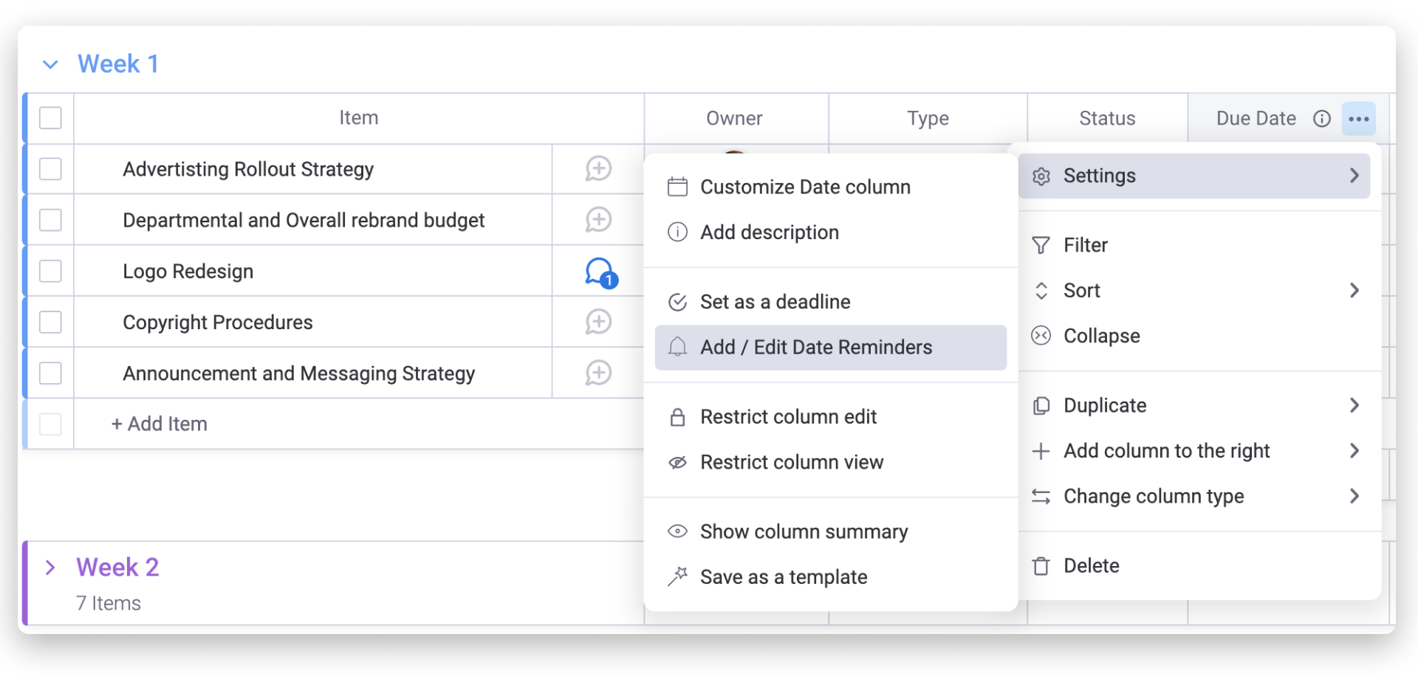Click the info icon beside Due Date
1418x682 pixels.
pos(1321,119)
